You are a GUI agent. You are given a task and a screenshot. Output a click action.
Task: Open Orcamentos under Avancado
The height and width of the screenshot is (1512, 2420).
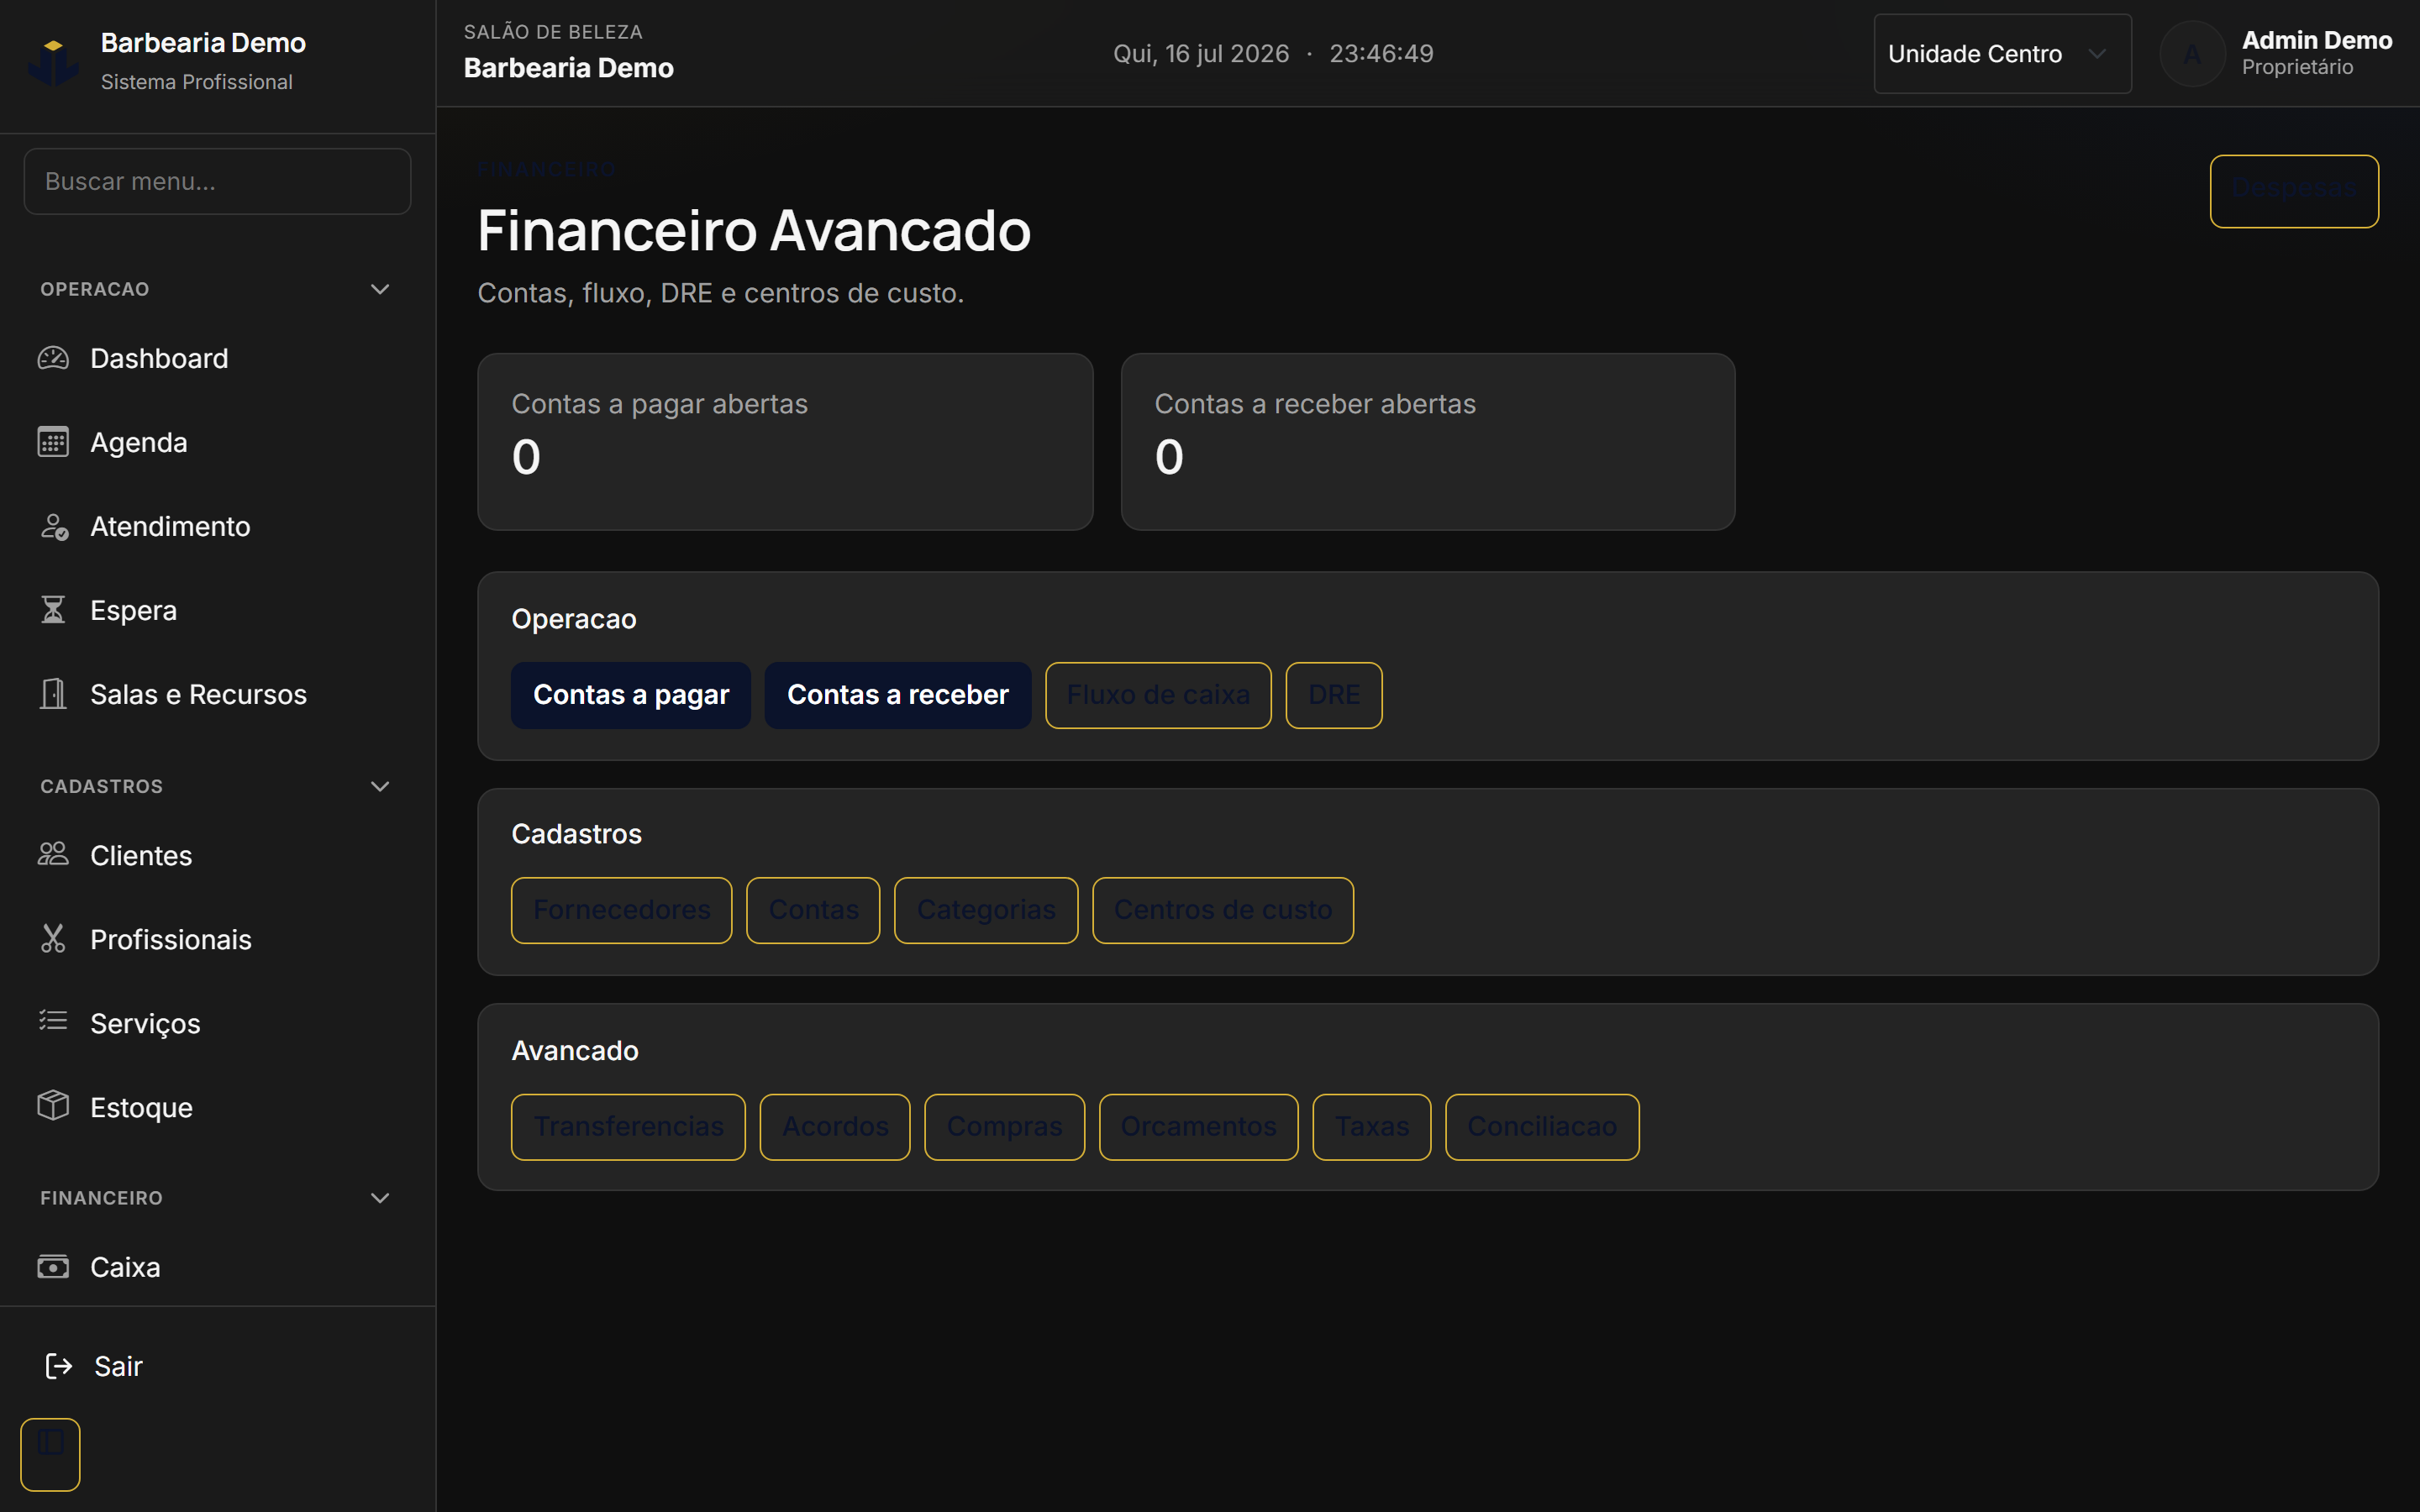coord(1198,1127)
